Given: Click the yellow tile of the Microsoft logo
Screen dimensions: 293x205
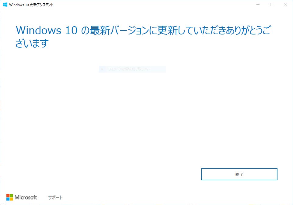Looking at the screenshot, I should coord(11,199).
